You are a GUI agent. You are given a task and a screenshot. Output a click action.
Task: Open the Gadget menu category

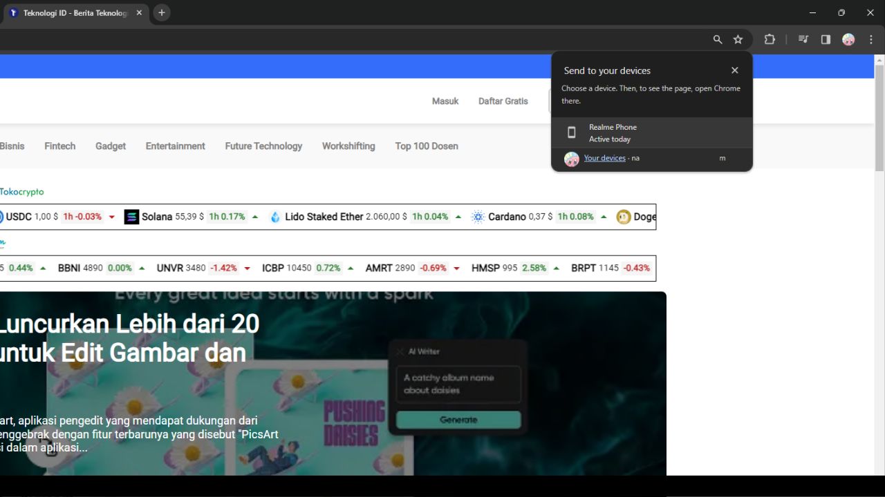111,146
